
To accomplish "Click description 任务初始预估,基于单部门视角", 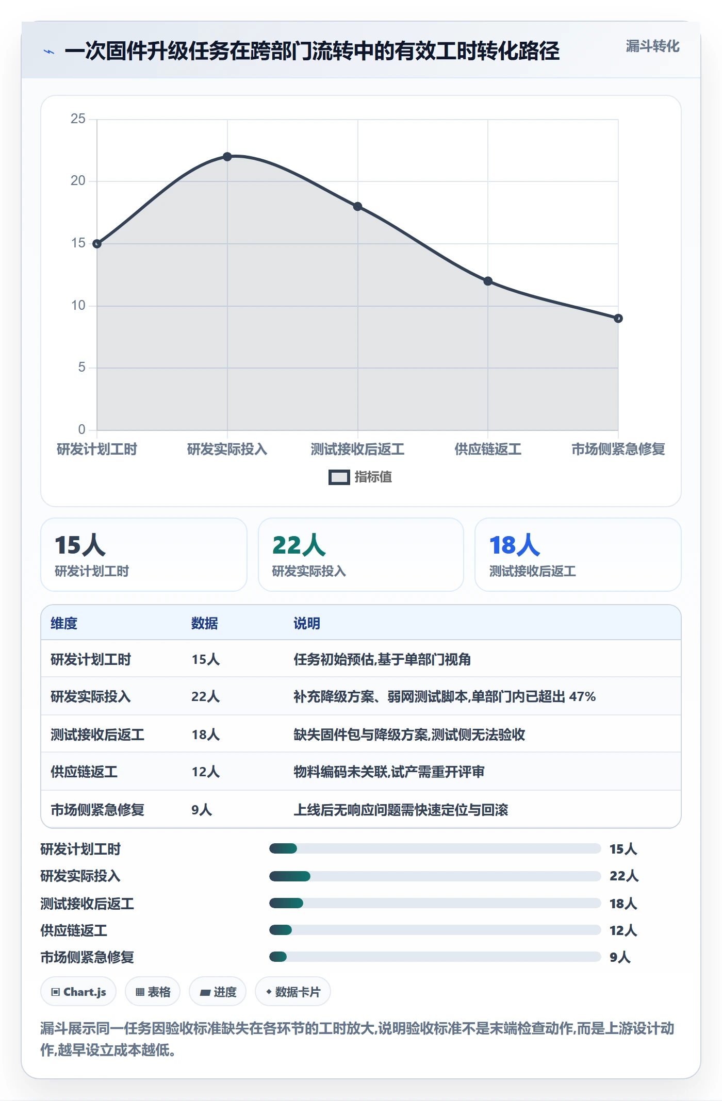I will (382, 659).
